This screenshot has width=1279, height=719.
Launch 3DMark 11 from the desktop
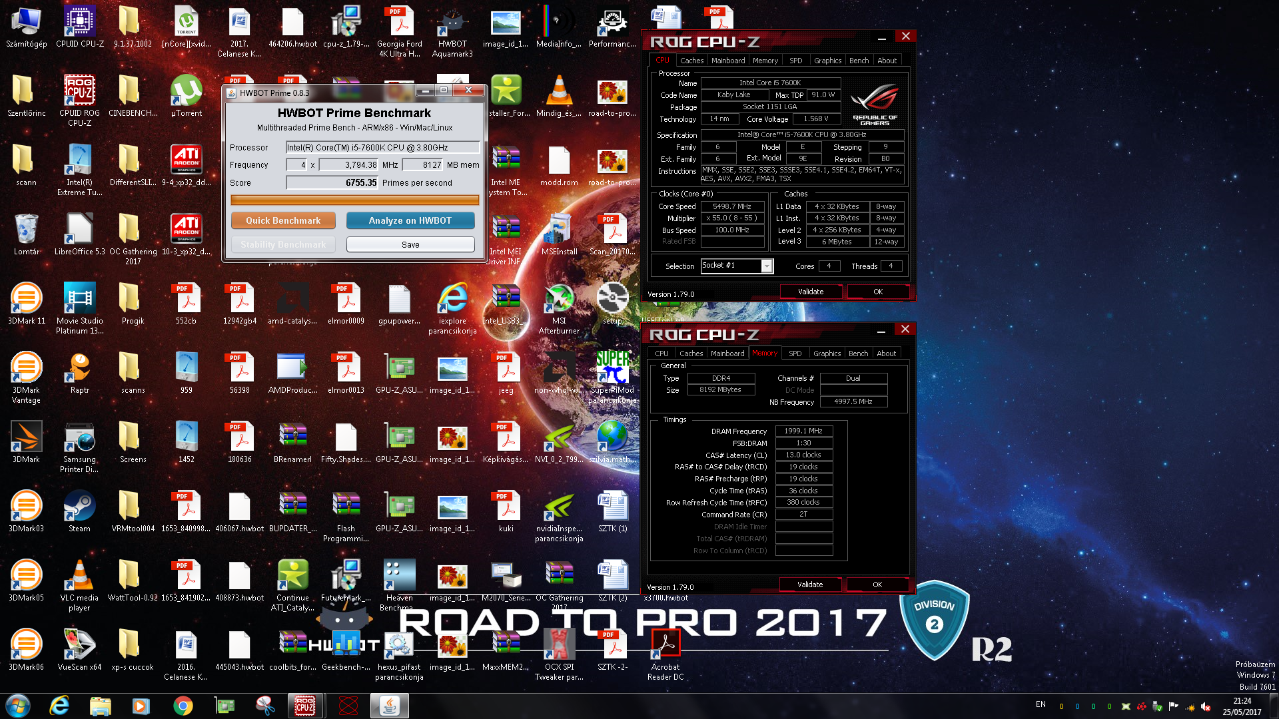click(x=26, y=304)
